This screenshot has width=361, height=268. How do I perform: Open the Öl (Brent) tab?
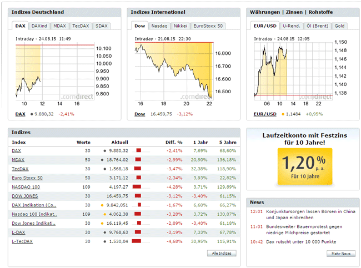[x=317, y=26]
